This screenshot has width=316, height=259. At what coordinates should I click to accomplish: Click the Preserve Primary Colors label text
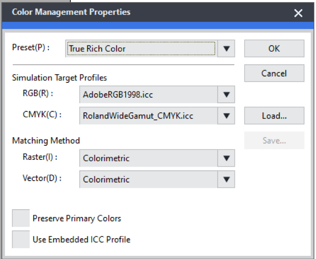tap(77, 218)
